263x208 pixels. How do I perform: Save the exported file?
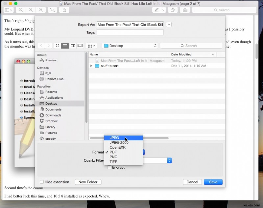213,182
